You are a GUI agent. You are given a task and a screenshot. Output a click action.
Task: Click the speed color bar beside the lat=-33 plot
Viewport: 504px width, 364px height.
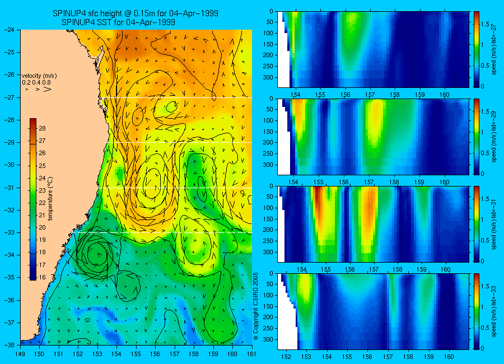477,311
